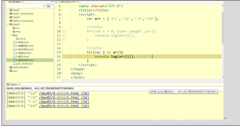Open the 4-运算符.html file

tap(23, 53)
